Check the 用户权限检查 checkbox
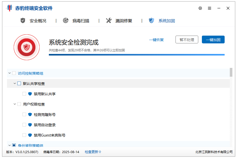Viewport: 236px width, 158px height. (x=19, y=104)
